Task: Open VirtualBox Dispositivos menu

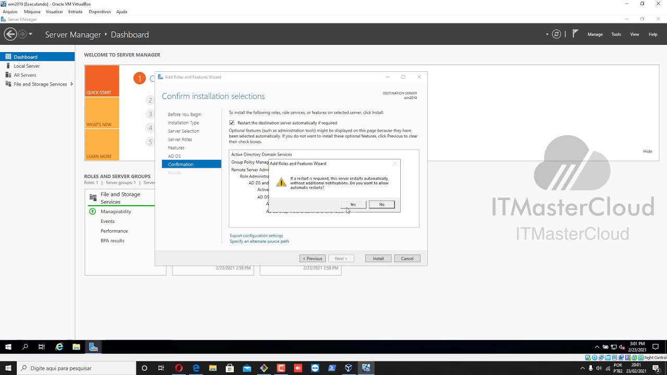Action: pos(100,11)
